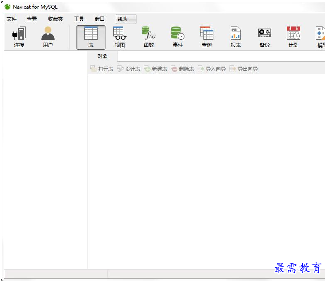Open the 帮助 (Help) menu

[126, 19]
